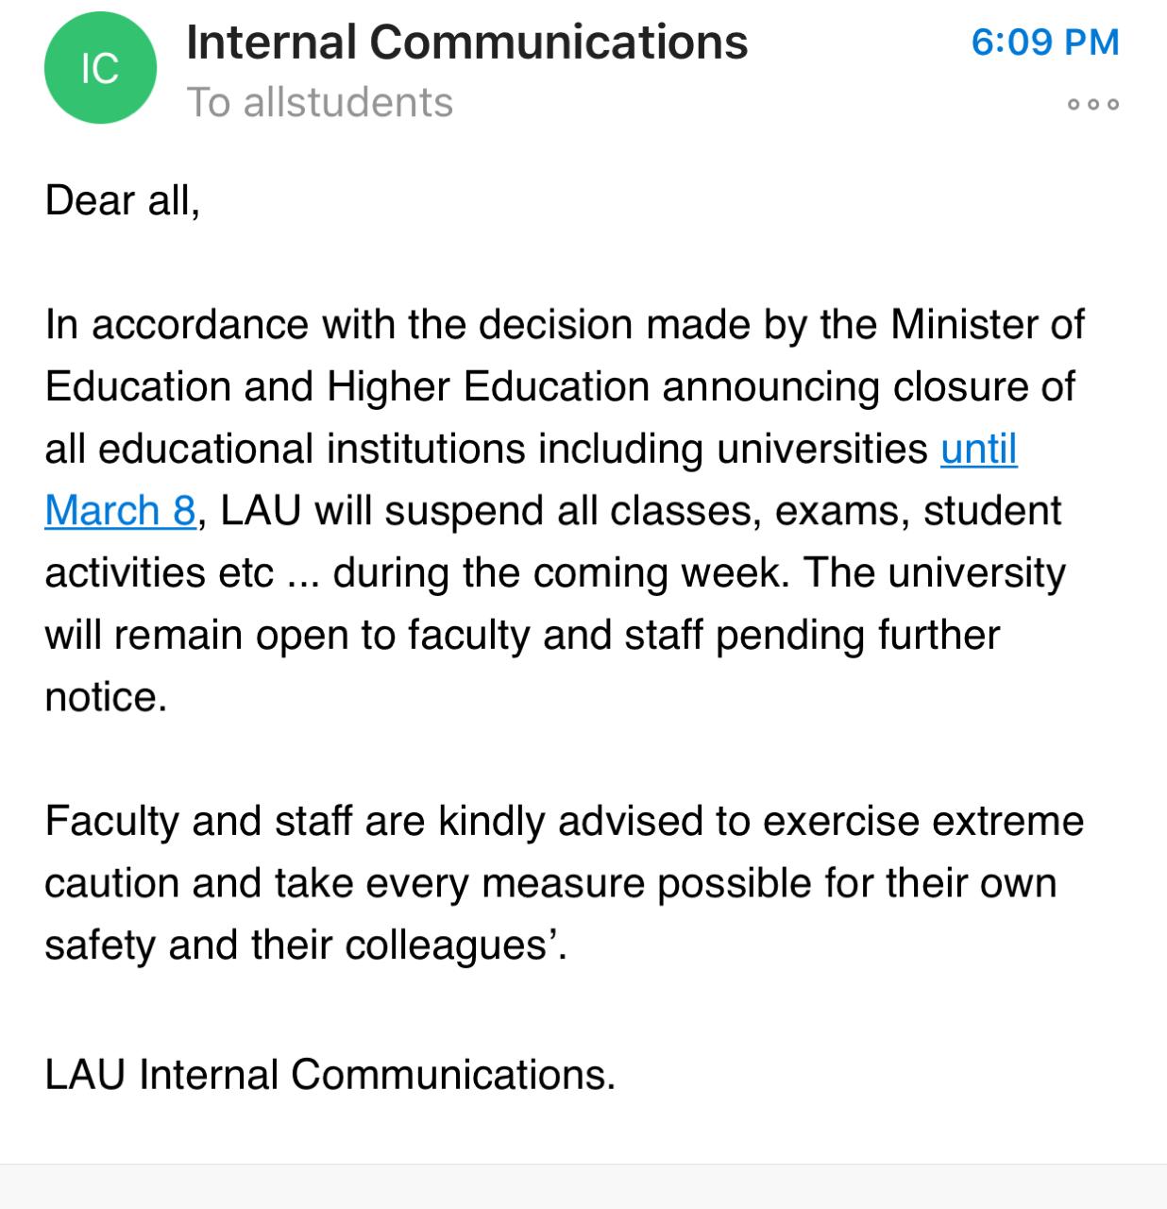Open the three-dot more options menu
Screen dimensions: 1167x1209
(1092, 104)
